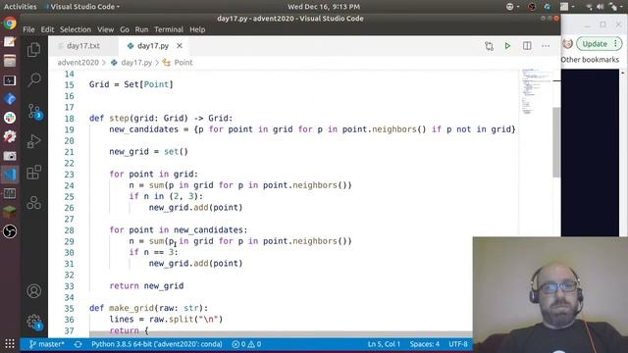The image size is (628, 353).
Task: Click day17.py in the breadcrumb
Action: (136, 63)
